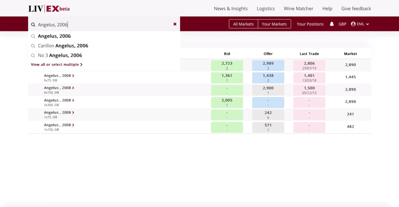The height and width of the screenshot is (207, 399).
Task: Click the user account avatar icon
Action: coord(353,24)
